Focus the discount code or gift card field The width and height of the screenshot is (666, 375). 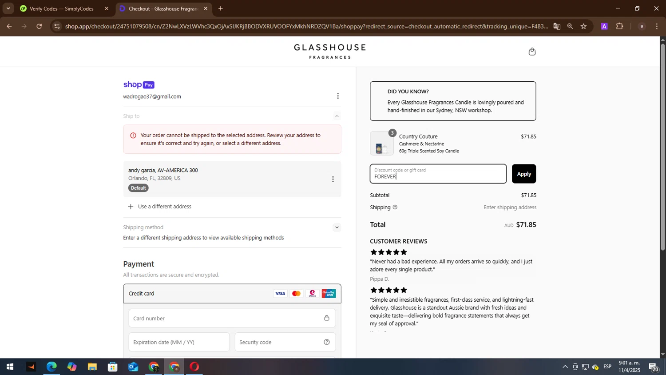pos(438,174)
